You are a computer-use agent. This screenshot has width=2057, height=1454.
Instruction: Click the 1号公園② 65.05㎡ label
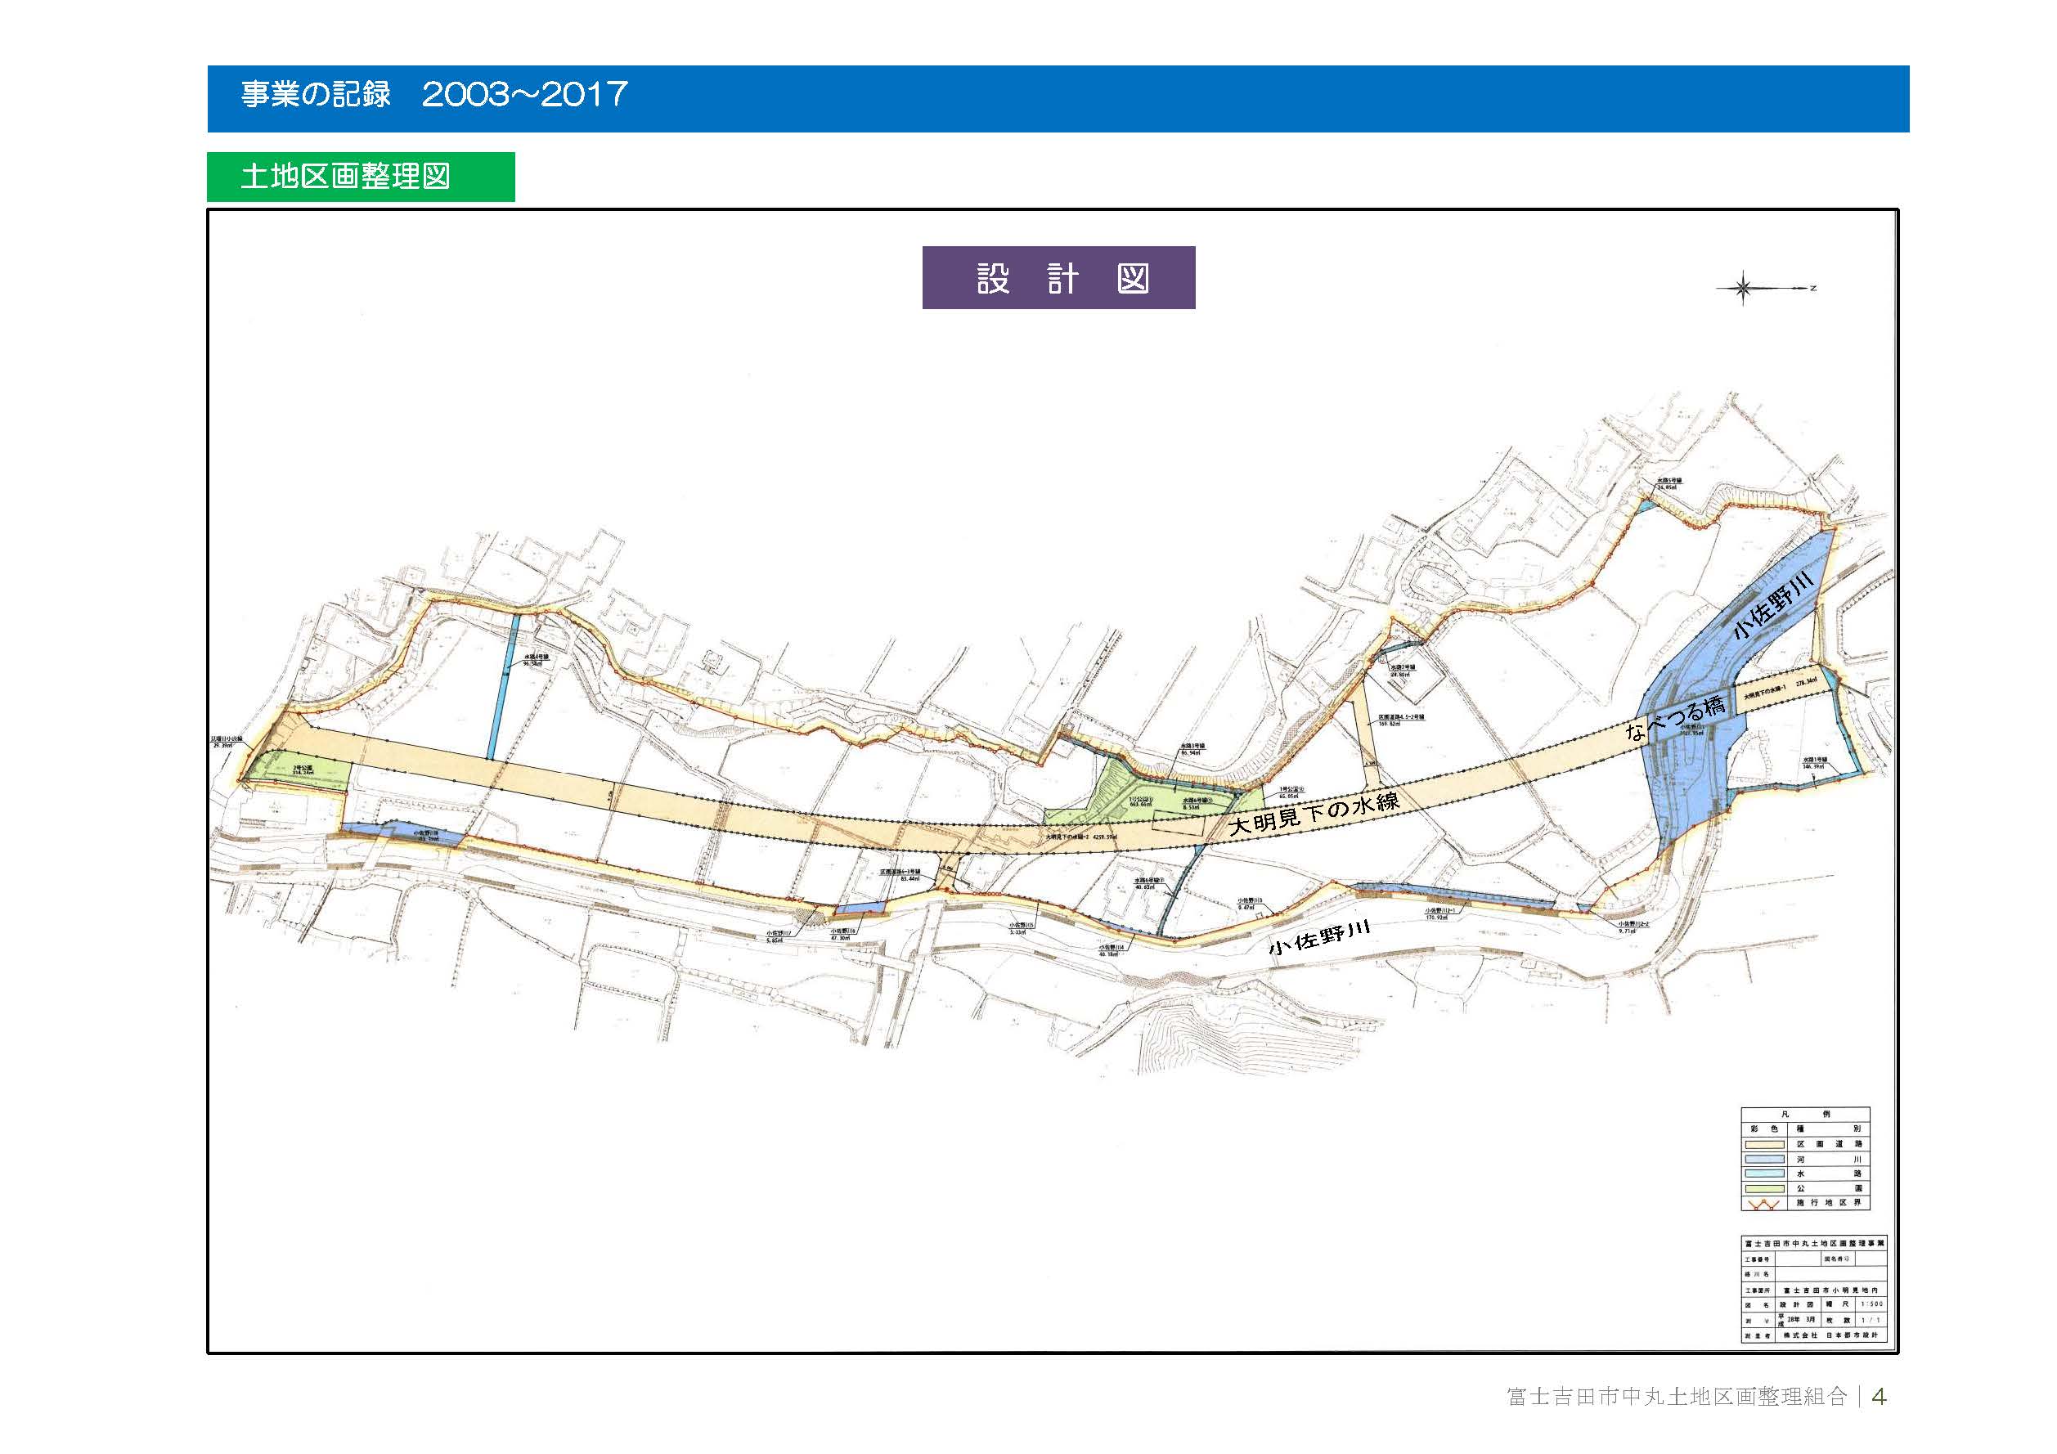click(x=1293, y=793)
